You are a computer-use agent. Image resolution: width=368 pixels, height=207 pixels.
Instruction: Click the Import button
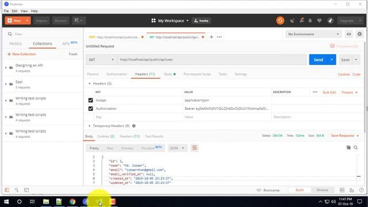click(x=41, y=21)
